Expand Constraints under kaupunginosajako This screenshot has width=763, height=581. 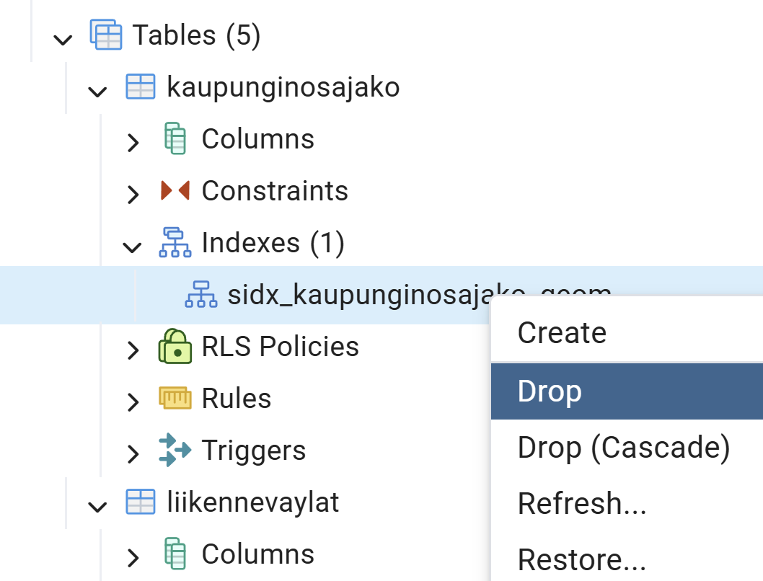133,193
